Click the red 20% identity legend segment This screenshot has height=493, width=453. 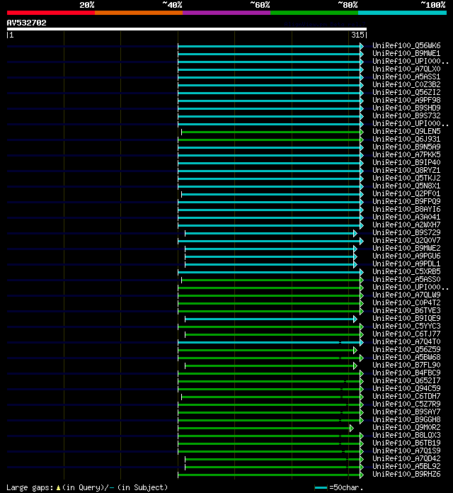(51, 13)
